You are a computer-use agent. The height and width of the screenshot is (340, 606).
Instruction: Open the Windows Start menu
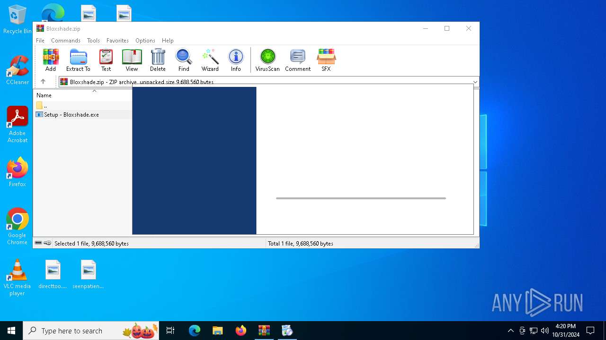(x=11, y=331)
